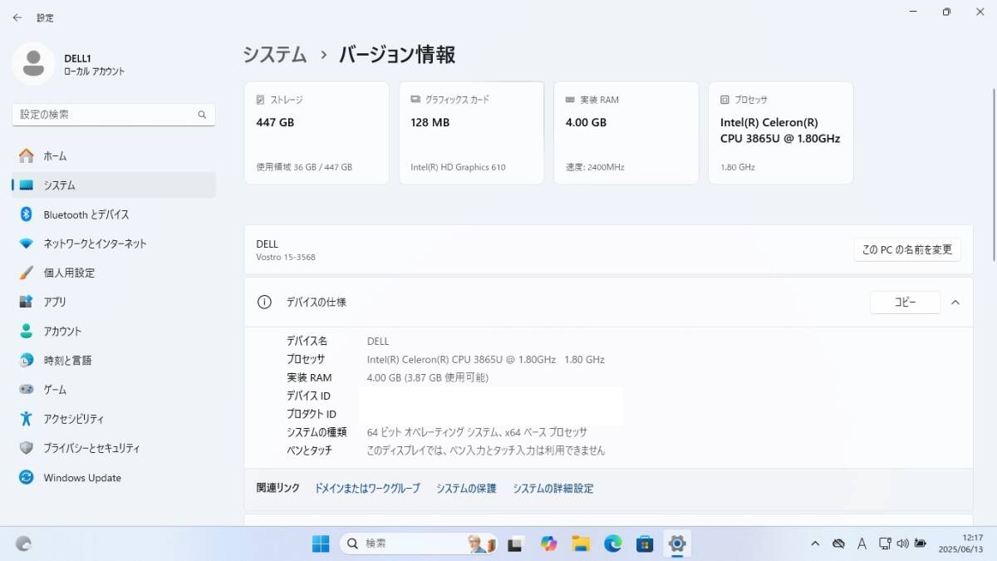This screenshot has width=997, height=561.
Task: Launch Copilot from the taskbar
Action: pos(548,544)
